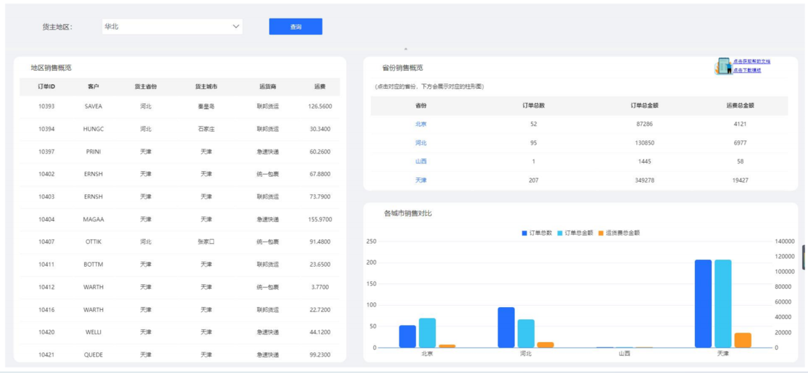Click customer HUNGC cell
The width and height of the screenshot is (808, 373).
[x=94, y=129]
